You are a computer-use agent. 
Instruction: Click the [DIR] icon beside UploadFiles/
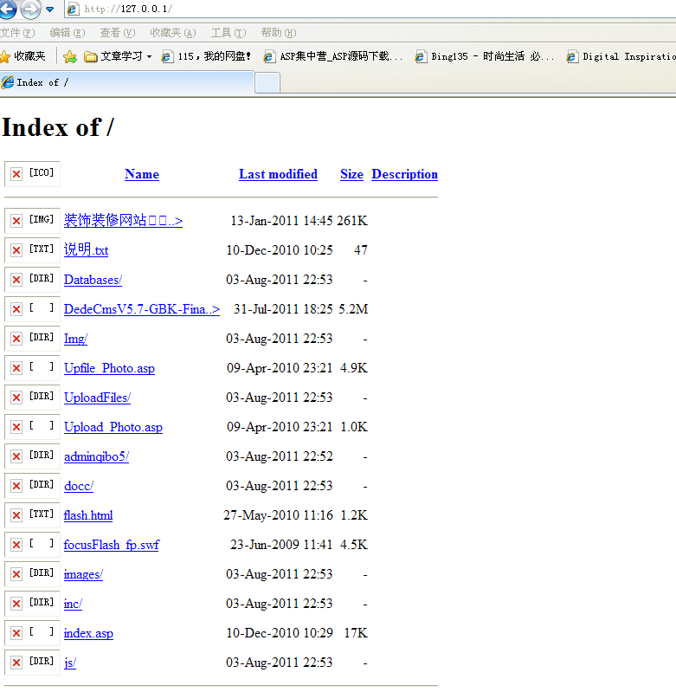tap(32, 398)
